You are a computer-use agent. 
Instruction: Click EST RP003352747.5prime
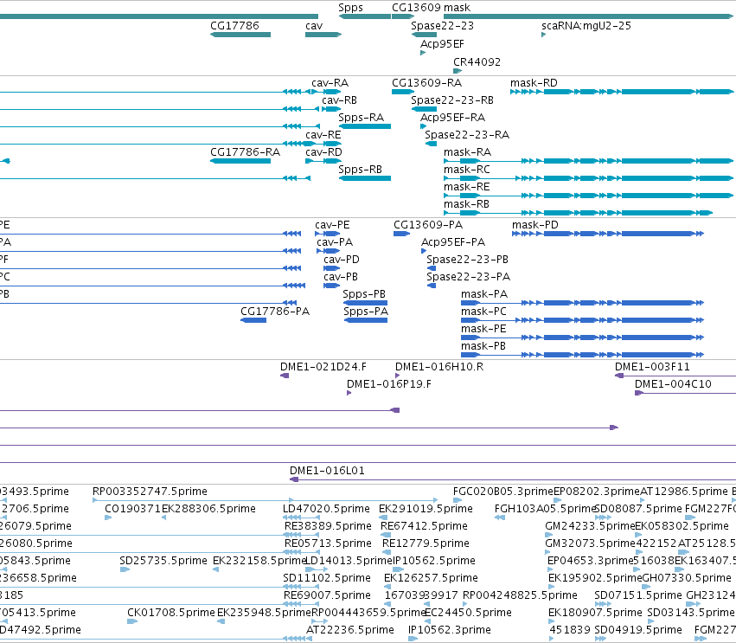click(150, 492)
